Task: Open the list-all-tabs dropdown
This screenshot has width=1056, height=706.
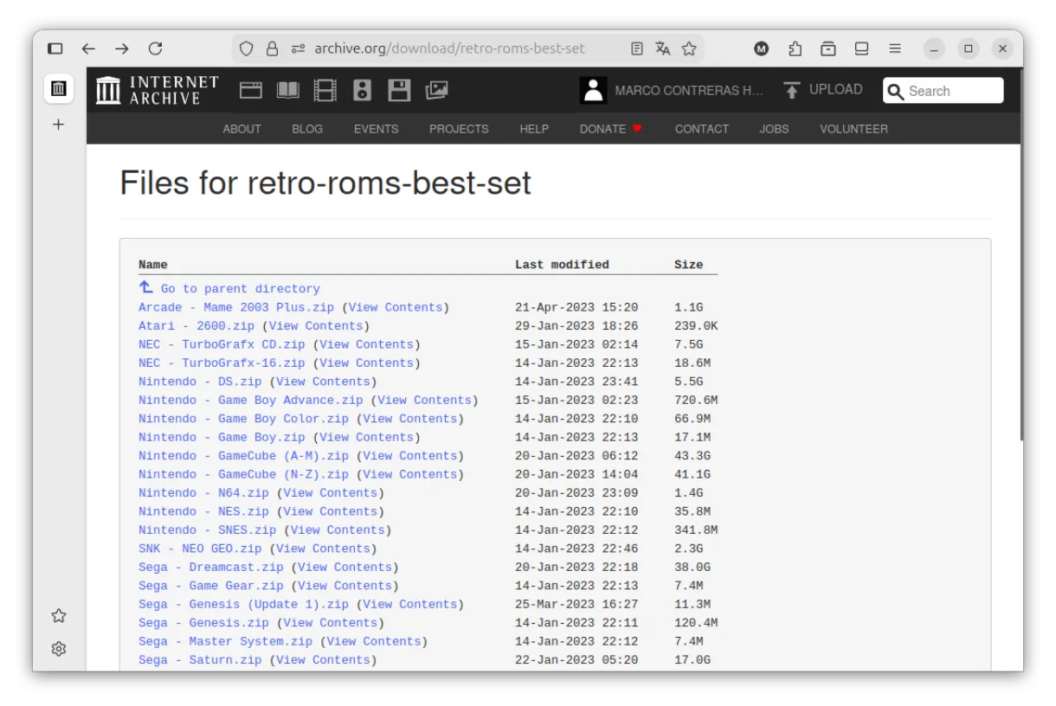Action: [x=861, y=48]
